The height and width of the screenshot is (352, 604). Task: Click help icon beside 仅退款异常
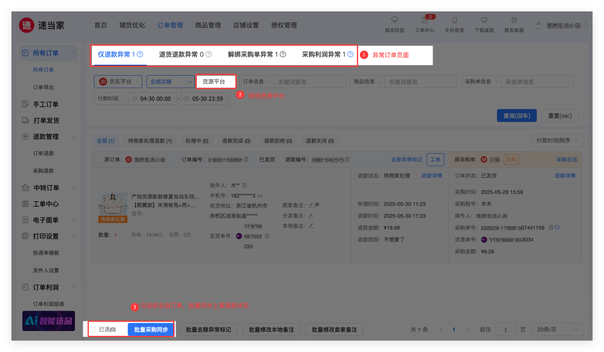[140, 54]
